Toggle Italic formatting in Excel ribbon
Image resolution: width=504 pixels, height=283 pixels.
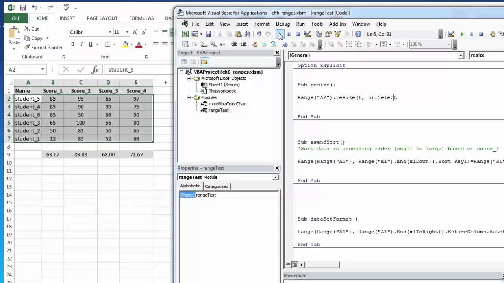pos(82,44)
